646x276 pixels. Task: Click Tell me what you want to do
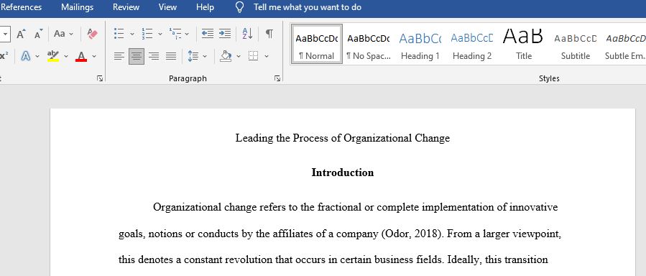click(x=308, y=7)
